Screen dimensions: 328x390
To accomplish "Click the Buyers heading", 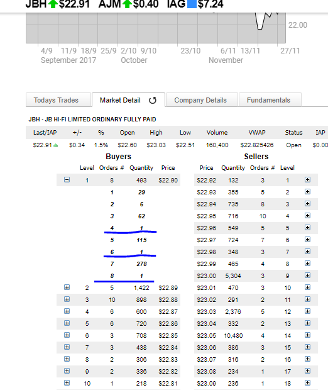I will tap(118, 157).
